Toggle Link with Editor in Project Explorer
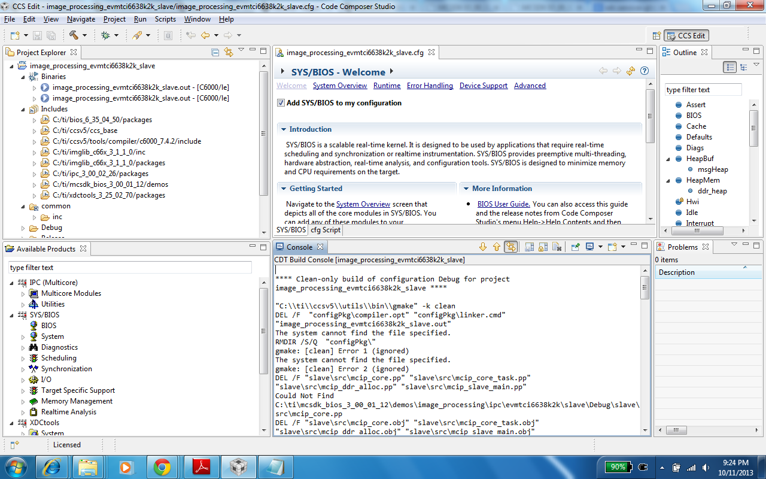 pos(228,53)
